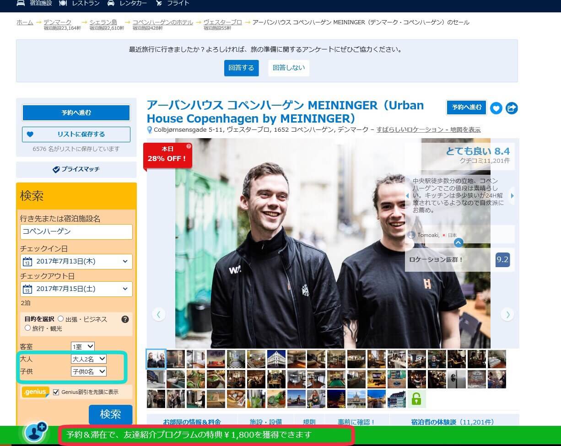
Task: Select the thumbnail of the white corner building exterior
Action: pyautogui.click(x=276, y=359)
